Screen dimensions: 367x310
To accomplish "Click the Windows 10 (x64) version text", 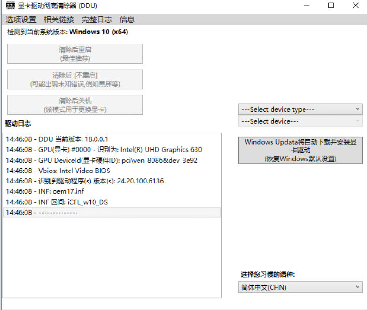I will [x=99, y=32].
